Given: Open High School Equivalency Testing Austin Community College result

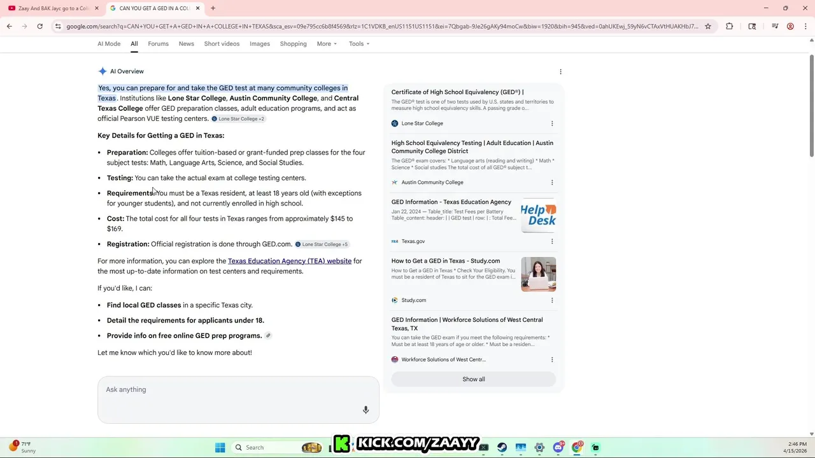Looking at the screenshot, I should click(472, 147).
